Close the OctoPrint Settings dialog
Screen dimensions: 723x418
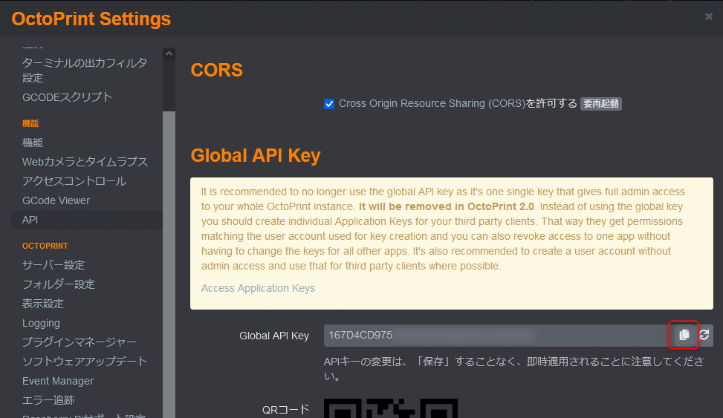click(x=709, y=16)
